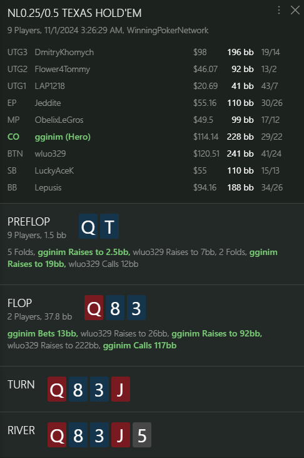Click the red J turn card
The width and height of the screenshot is (304, 458).
point(121,389)
